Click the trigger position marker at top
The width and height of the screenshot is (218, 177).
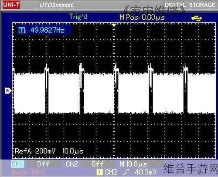[114, 25]
